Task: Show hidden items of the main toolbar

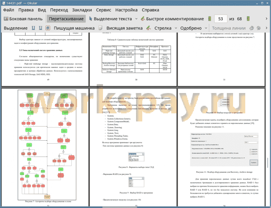Action: pyautogui.click(x=266, y=19)
